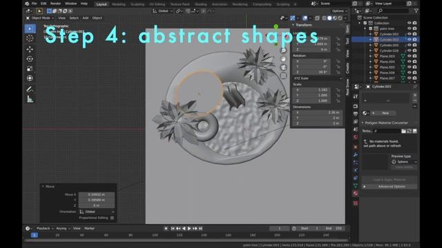Click the viewport zoom magnifier icon
This screenshot has height=248, width=442.
click(283, 50)
